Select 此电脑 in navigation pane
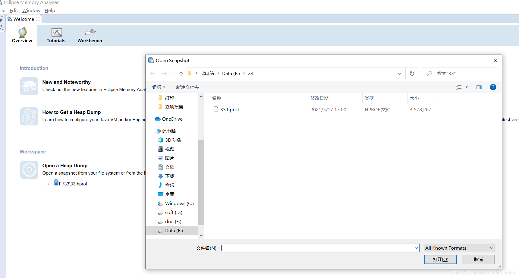This screenshot has height=278, width=519. pyautogui.click(x=166, y=131)
